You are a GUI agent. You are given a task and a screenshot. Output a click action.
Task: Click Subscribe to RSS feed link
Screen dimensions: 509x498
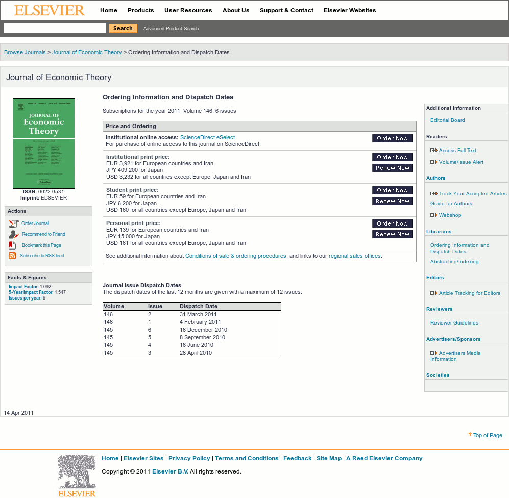coord(42,256)
